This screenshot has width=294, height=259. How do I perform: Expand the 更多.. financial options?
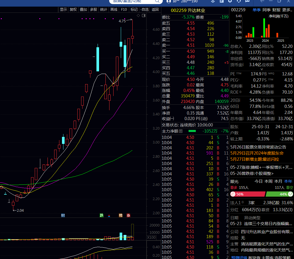tap(287, 10)
